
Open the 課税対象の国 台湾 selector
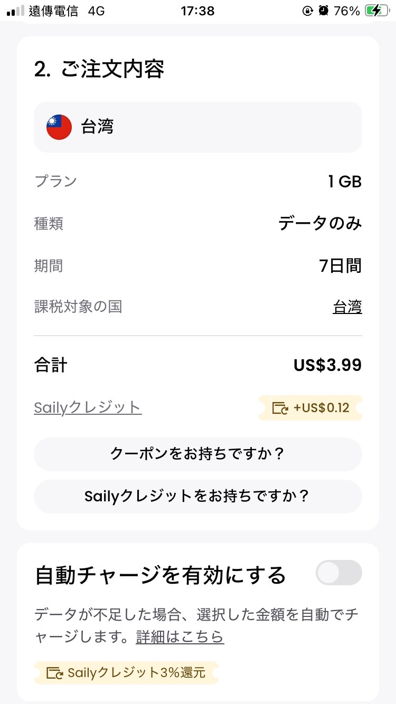click(347, 307)
